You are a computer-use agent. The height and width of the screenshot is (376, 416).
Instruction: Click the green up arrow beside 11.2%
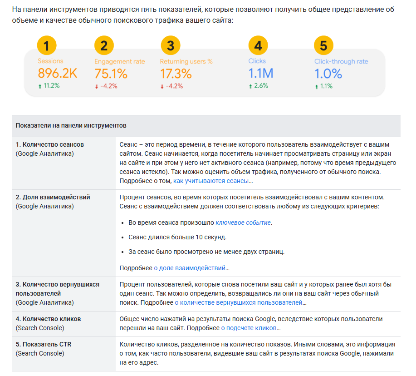click(40, 86)
